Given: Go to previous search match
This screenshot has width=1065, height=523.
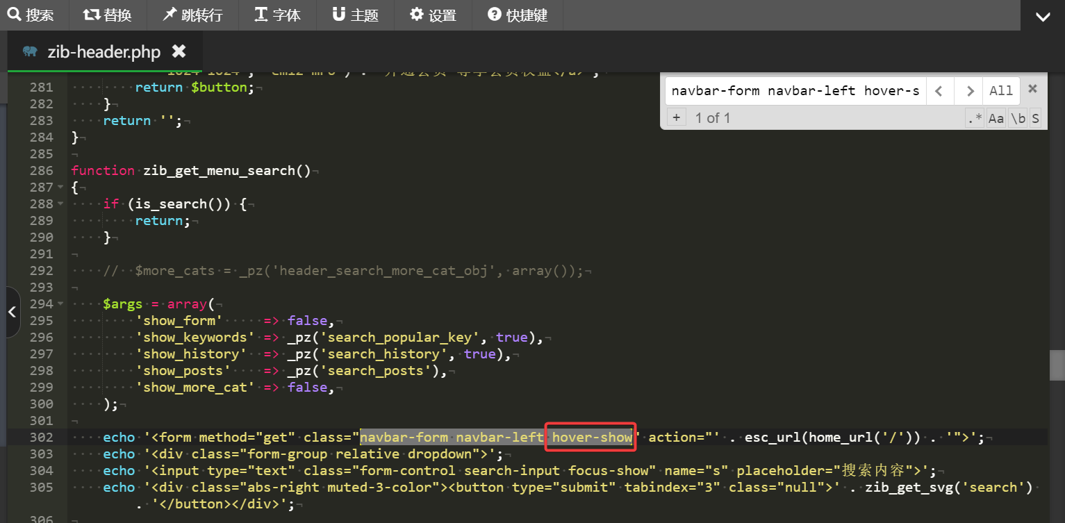Looking at the screenshot, I should [939, 91].
